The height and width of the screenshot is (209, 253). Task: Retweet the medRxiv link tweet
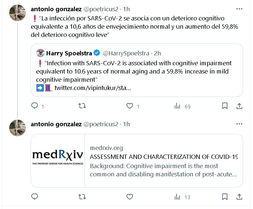coord(82,197)
